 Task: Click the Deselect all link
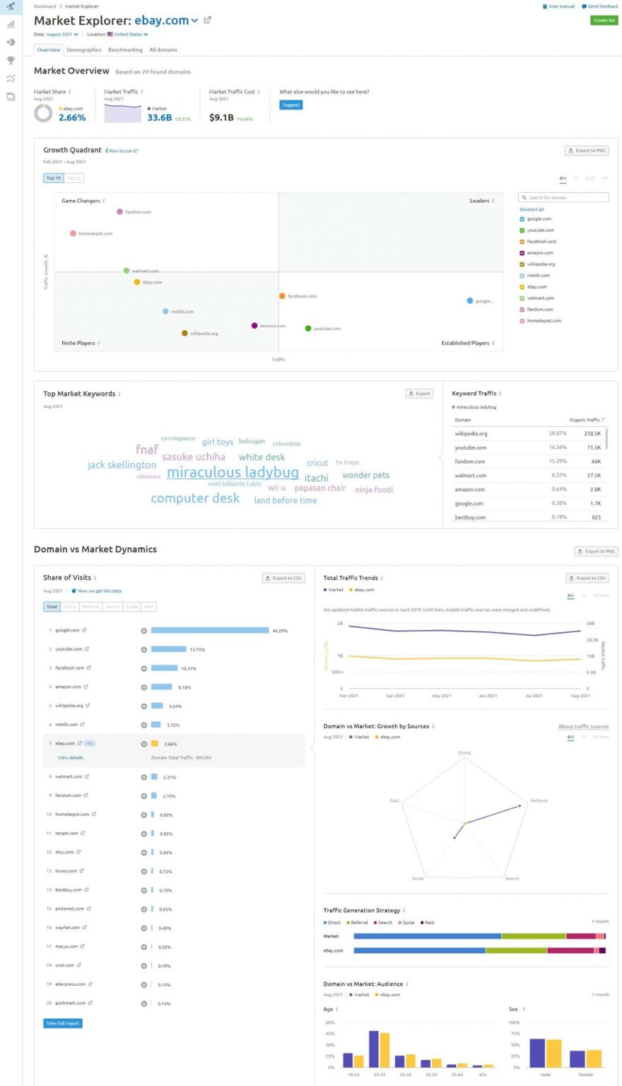tap(532, 209)
